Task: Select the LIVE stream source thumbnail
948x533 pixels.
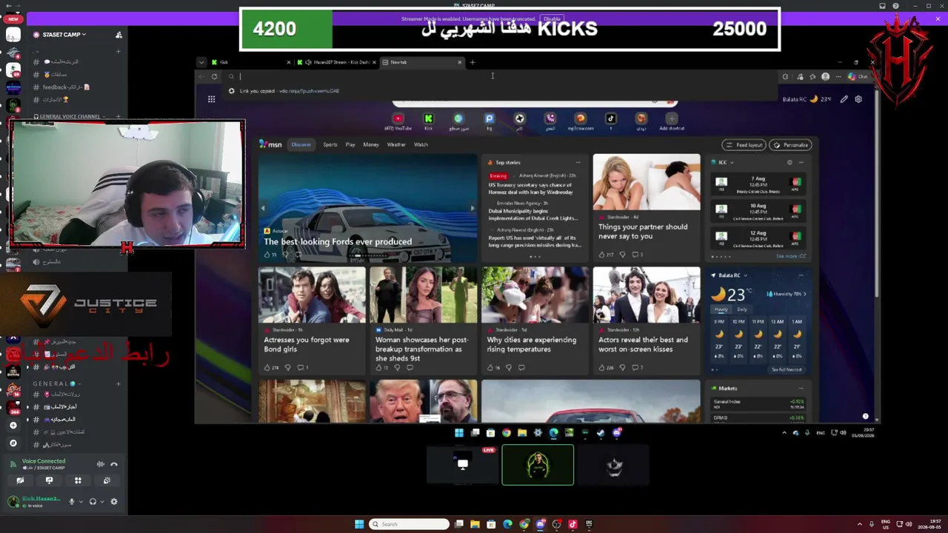Action: tap(463, 465)
